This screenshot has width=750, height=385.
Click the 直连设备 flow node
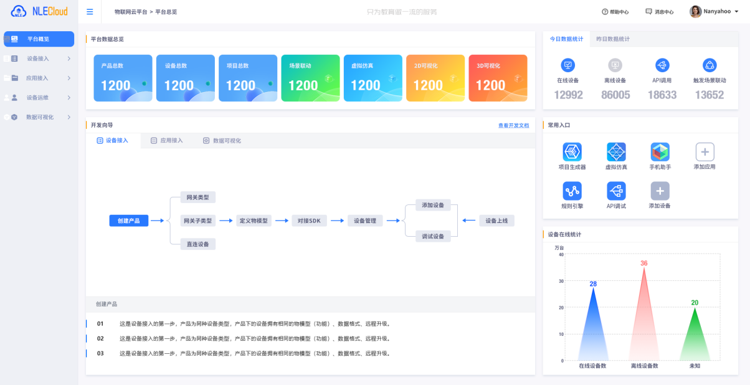coord(197,244)
